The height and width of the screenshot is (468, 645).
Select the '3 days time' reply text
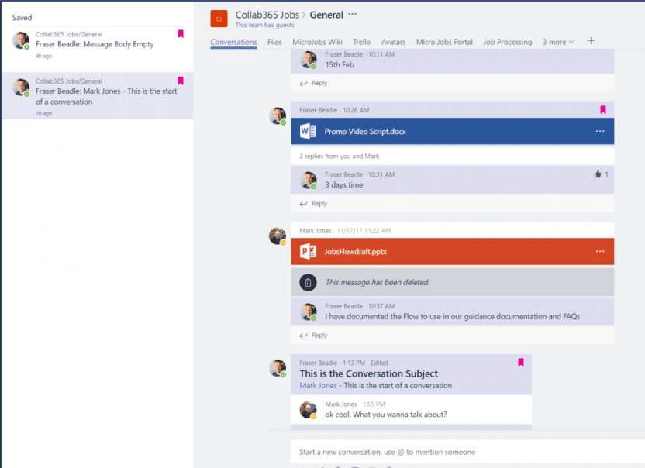pos(344,185)
